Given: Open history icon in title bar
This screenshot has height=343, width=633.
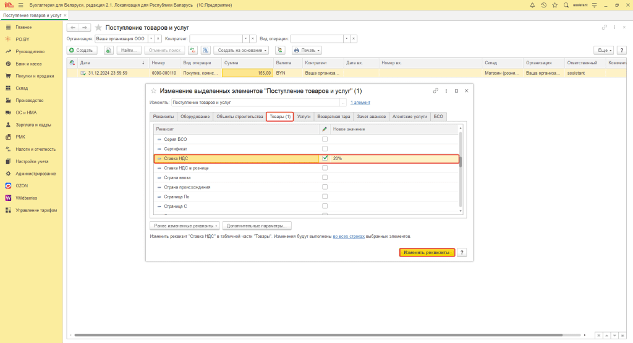Looking at the screenshot, I should [x=543, y=5].
